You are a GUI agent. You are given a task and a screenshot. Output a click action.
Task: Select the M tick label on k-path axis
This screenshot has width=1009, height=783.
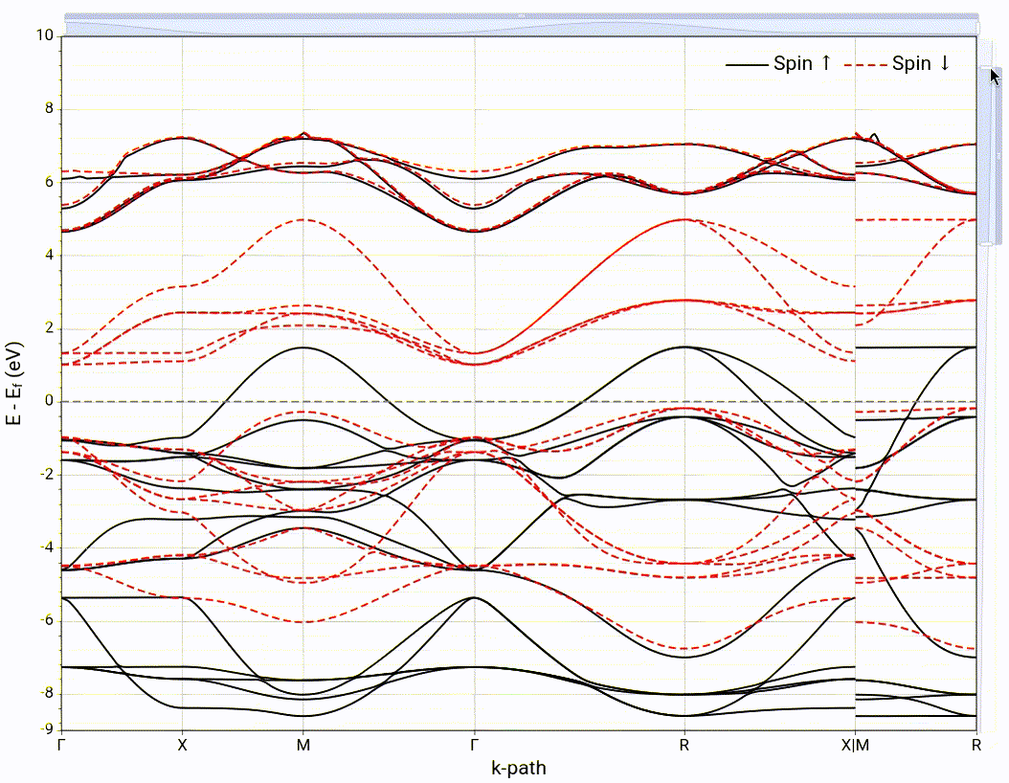tap(303, 744)
